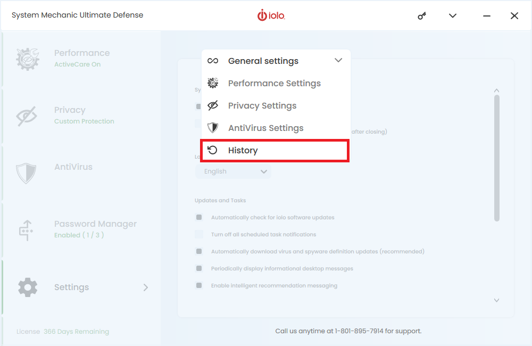Choose General settings from the dropdown

pyautogui.click(x=263, y=61)
